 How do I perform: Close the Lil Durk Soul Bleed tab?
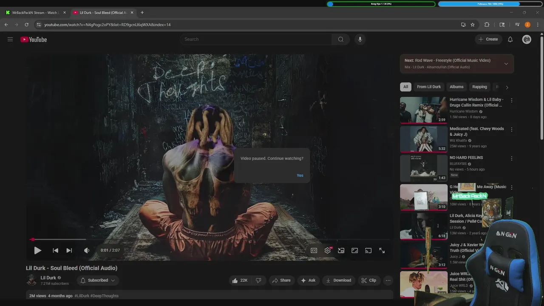point(132,13)
